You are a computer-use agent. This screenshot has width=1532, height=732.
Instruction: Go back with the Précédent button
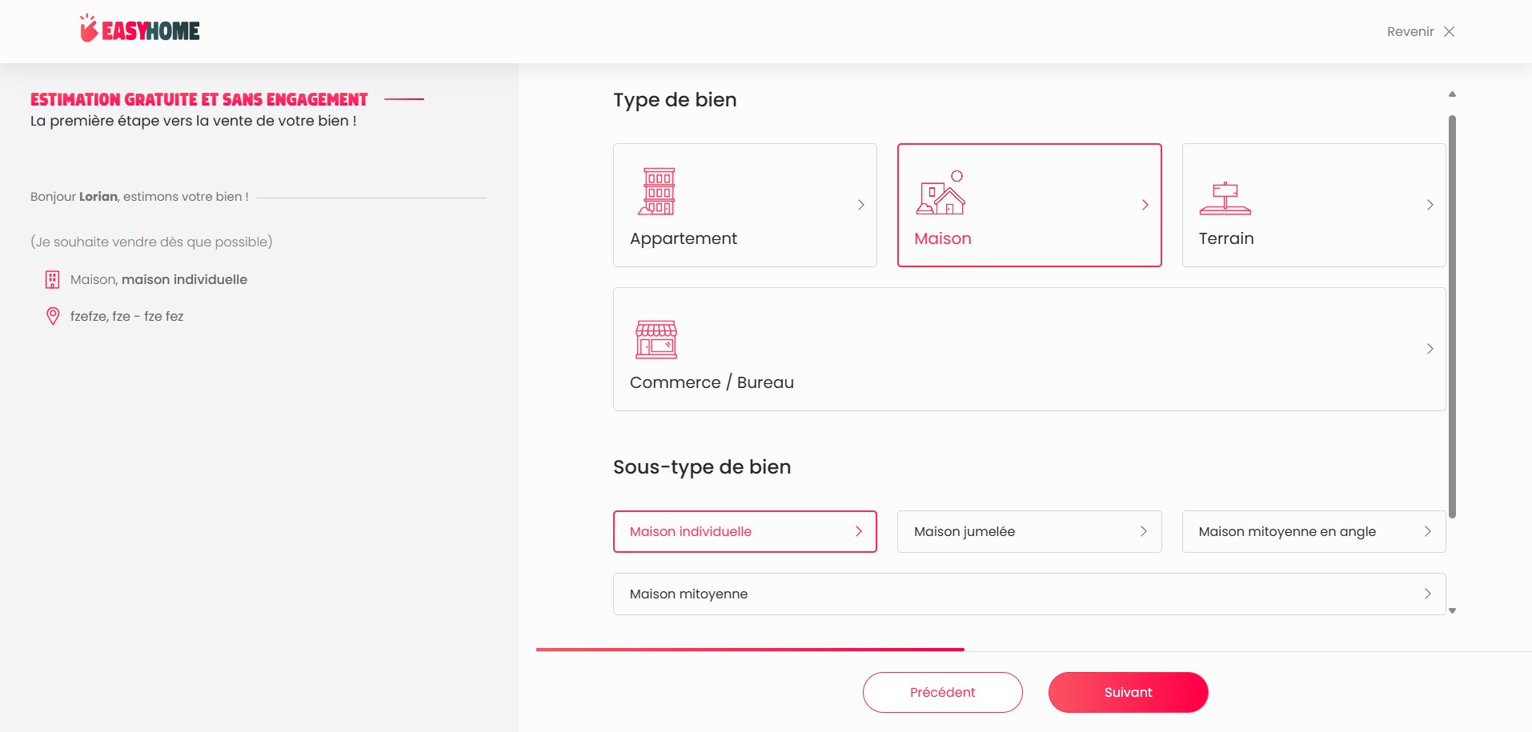point(943,692)
